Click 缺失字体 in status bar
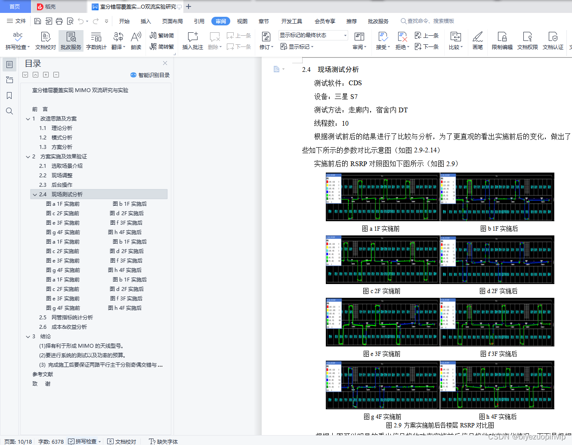This screenshot has width=572, height=445. pyautogui.click(x=163, y=441)
